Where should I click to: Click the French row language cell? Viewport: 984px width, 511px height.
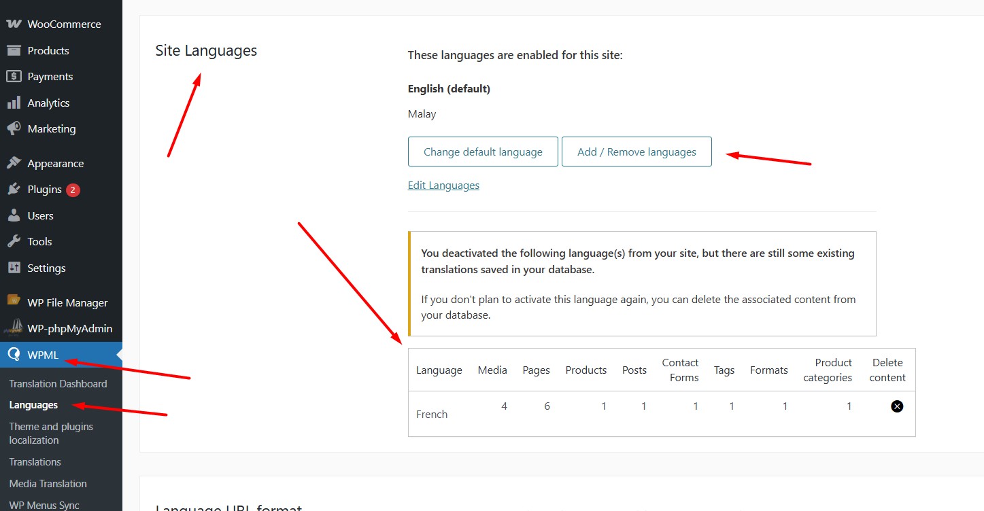click(x=432, y=414)
